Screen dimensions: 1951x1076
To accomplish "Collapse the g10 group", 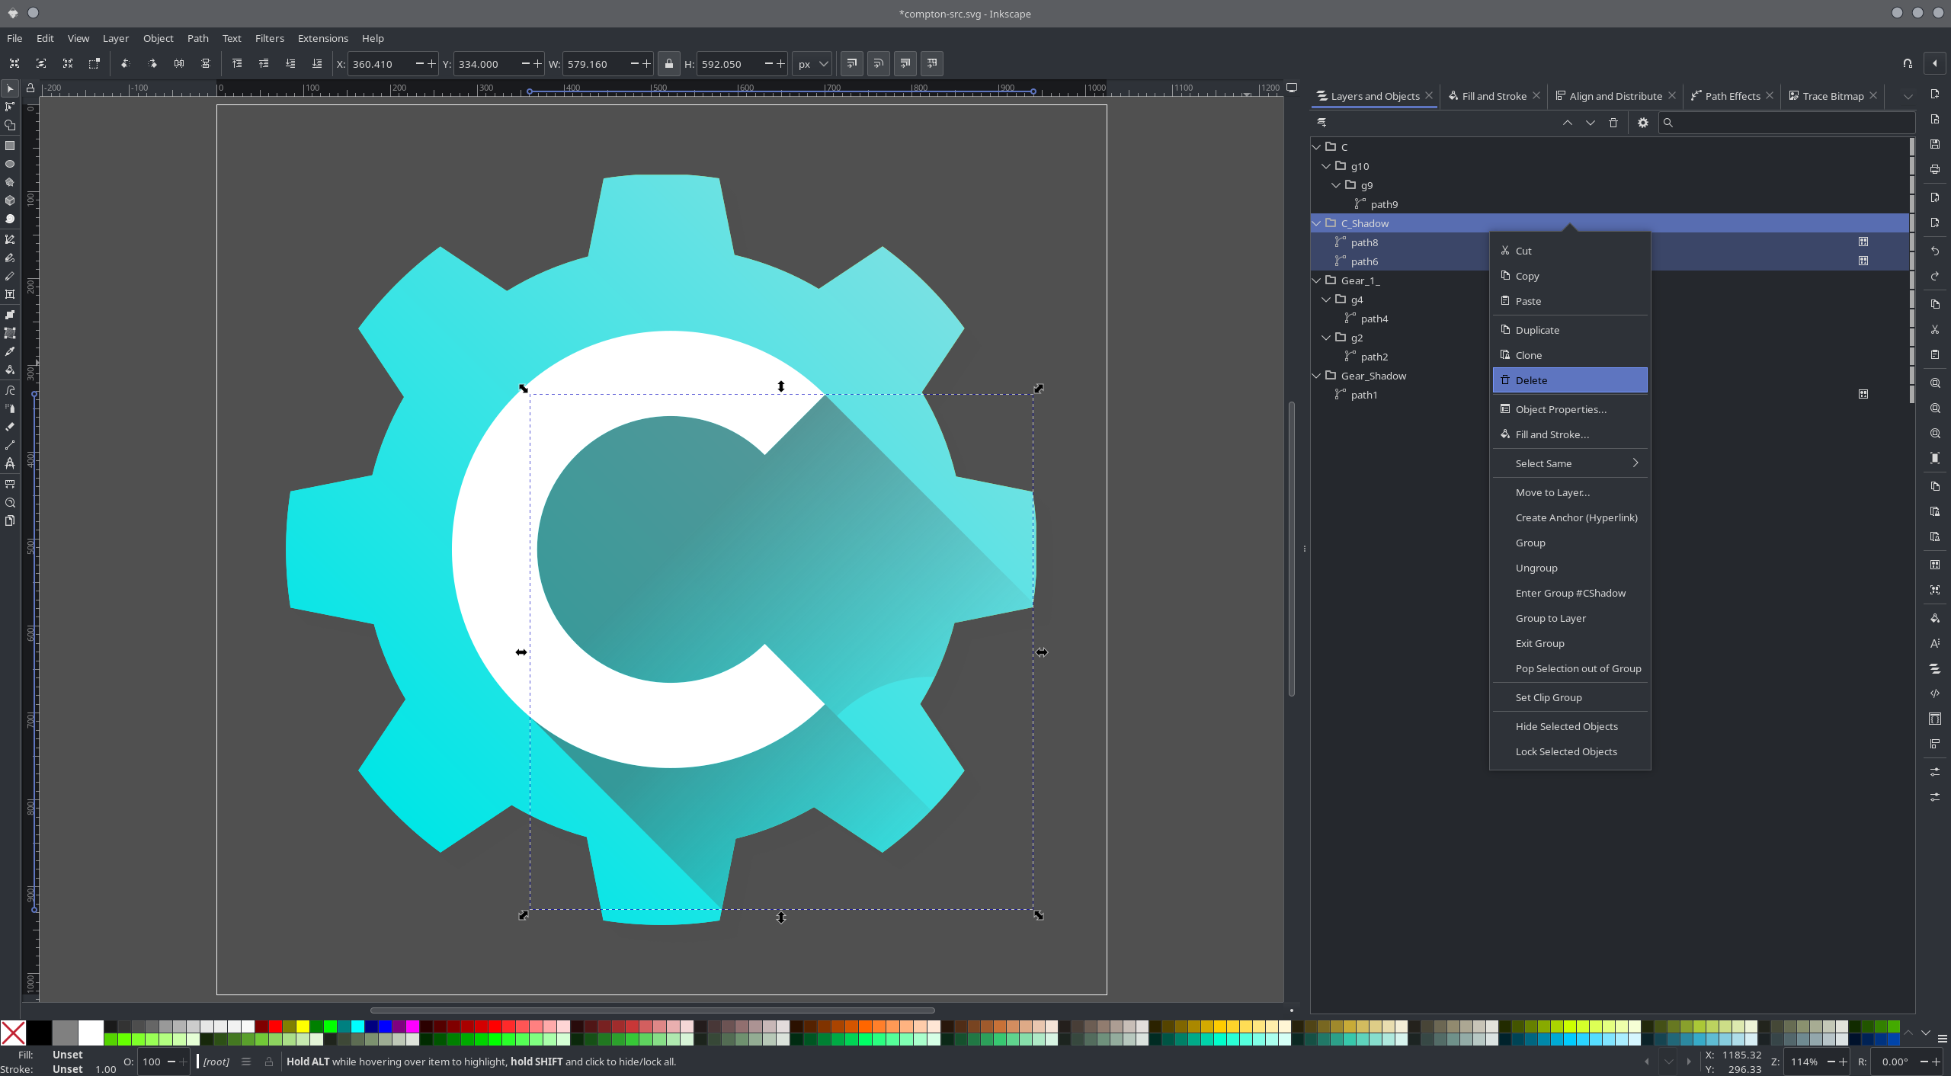I will (1326, 166).
